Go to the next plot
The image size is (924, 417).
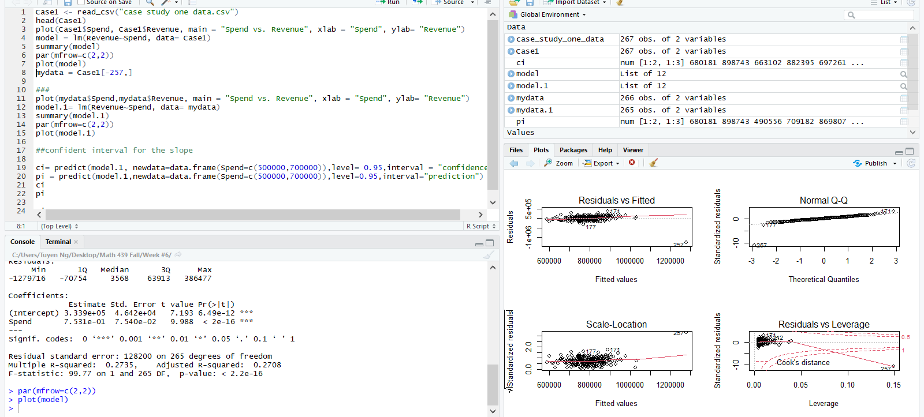(530, 163)
